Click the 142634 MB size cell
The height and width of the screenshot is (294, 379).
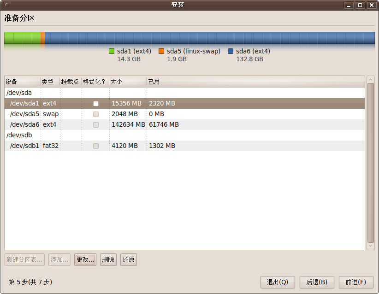128,125
